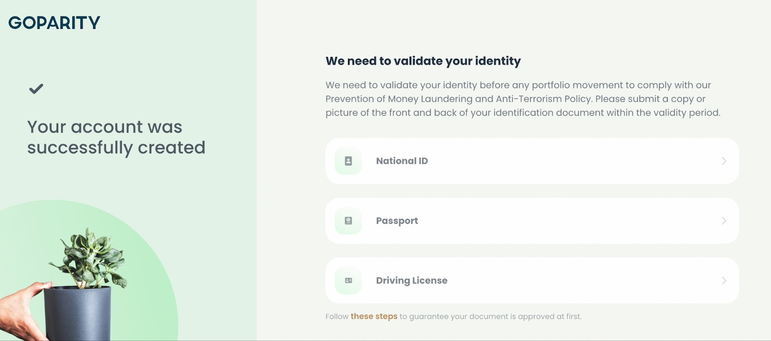The image size is (771, 341).
Task: Expand the National ID option chevron
Action: click(724, 161)
